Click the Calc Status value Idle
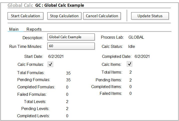 (x=131, y=46)
